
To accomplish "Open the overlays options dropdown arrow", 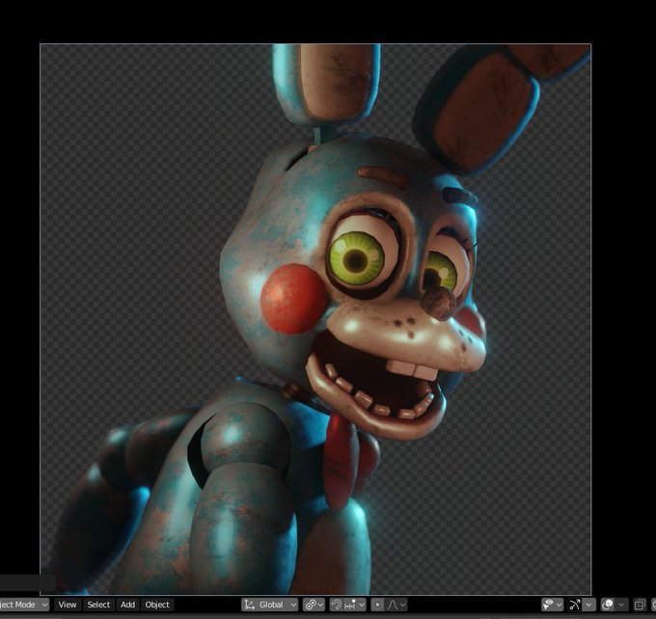I will [x=621, y=605].
